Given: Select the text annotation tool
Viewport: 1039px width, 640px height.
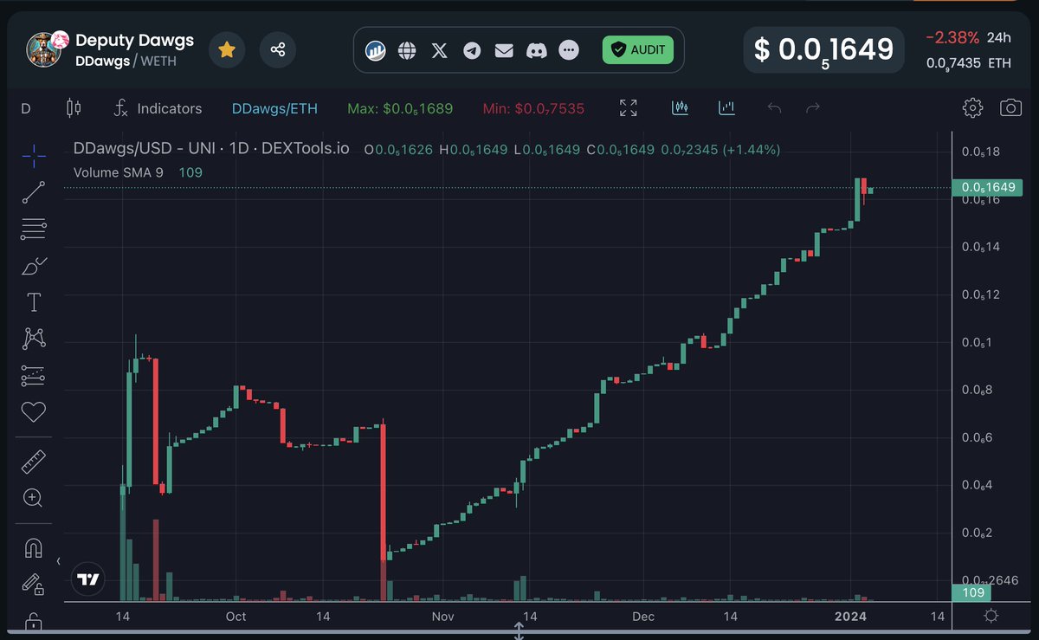Looking at the screenshot, I should click(34, 302).
